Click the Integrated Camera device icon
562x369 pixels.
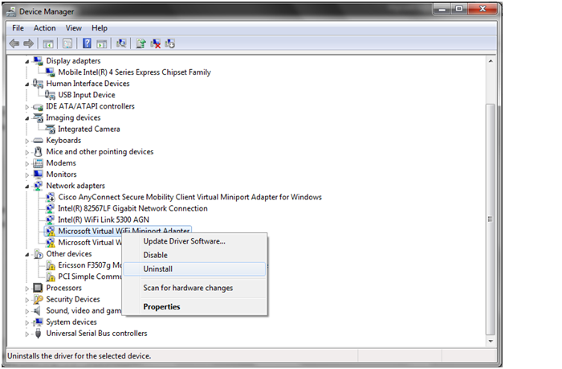coord(50,129)
